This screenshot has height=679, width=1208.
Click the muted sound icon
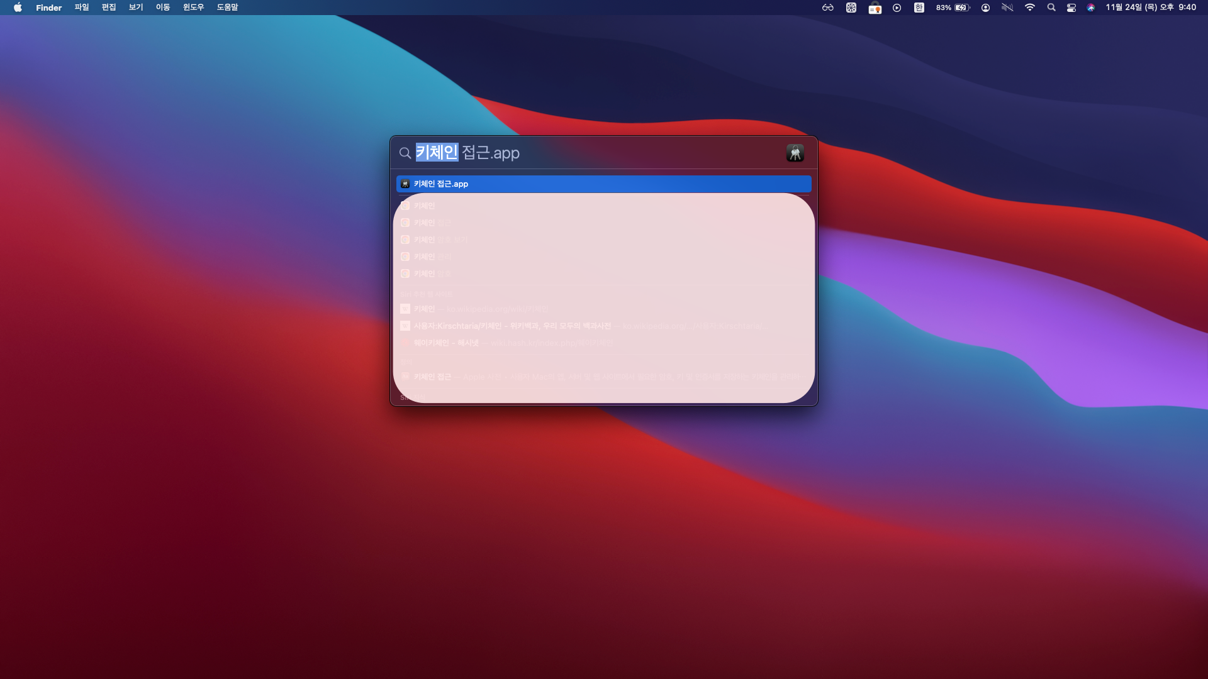(1007, 8)
